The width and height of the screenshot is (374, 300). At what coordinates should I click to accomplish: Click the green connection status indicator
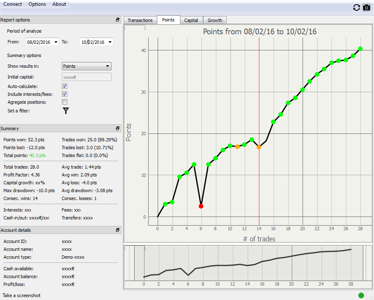coord(361,295)
